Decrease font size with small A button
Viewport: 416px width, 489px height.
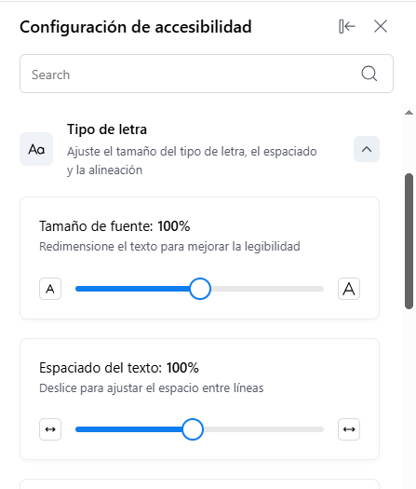coord(50,289)
